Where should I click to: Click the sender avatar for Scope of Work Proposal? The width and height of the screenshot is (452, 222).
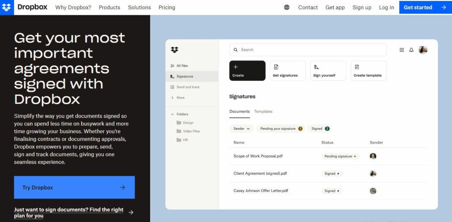373,156
